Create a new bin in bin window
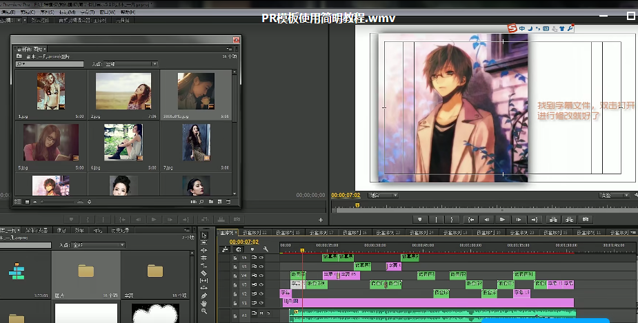638x323 pixels. pos(211,202)
